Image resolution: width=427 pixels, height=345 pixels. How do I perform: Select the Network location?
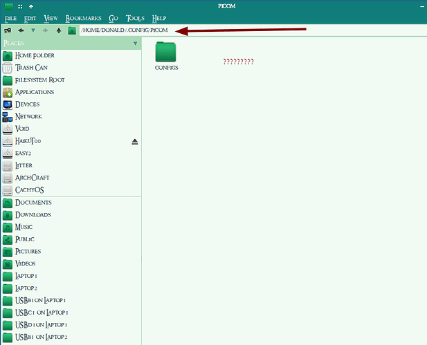coord(28,116)
